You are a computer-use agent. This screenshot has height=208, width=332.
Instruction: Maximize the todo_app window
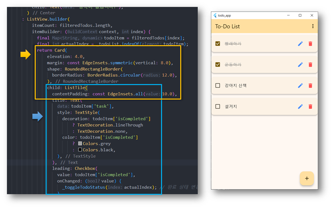(300, 15)
